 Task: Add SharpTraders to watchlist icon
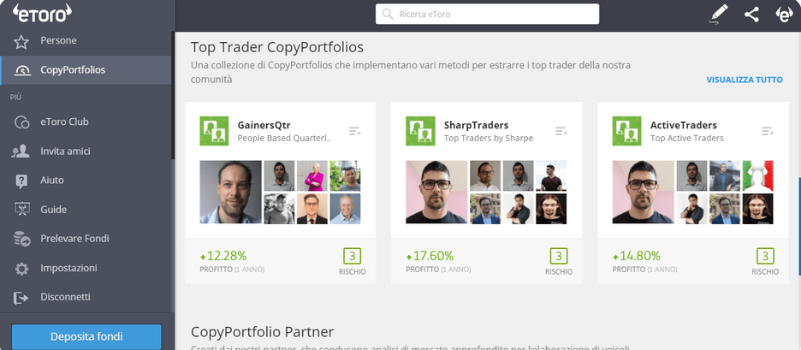(561, 131)
